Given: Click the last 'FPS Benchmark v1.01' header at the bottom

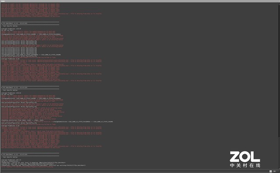Looking at the screenshot, I should [14, 154].
